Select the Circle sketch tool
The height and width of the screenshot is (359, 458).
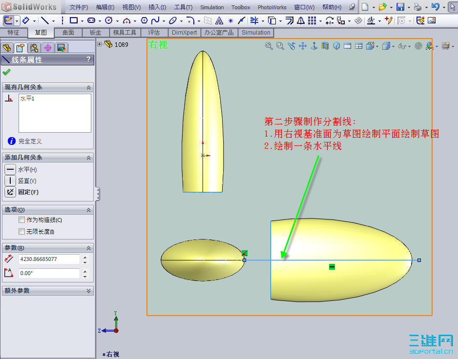[109, 20]
